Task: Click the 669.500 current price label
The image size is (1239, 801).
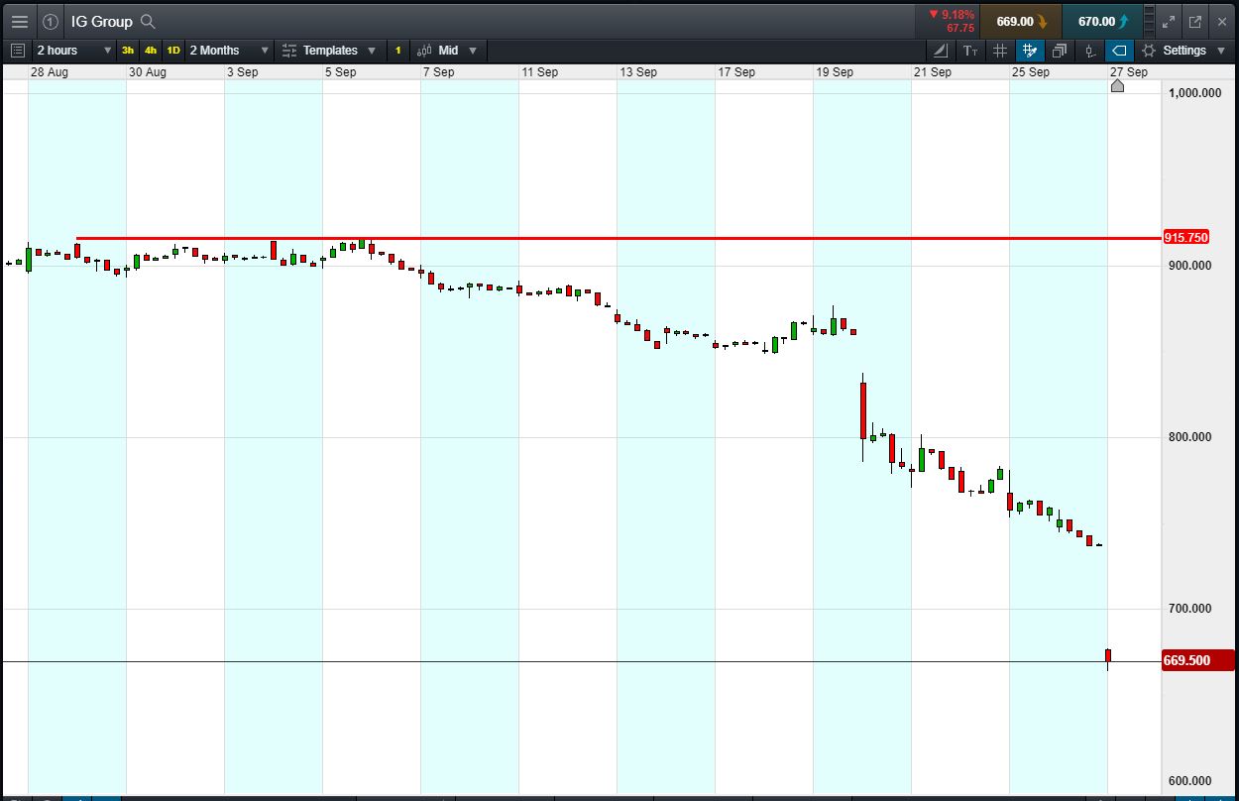Action: 1198,660
